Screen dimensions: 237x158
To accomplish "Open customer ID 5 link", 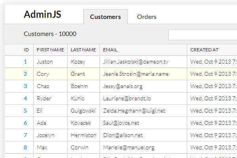I will pyautogui.click(x=25, y=111).
